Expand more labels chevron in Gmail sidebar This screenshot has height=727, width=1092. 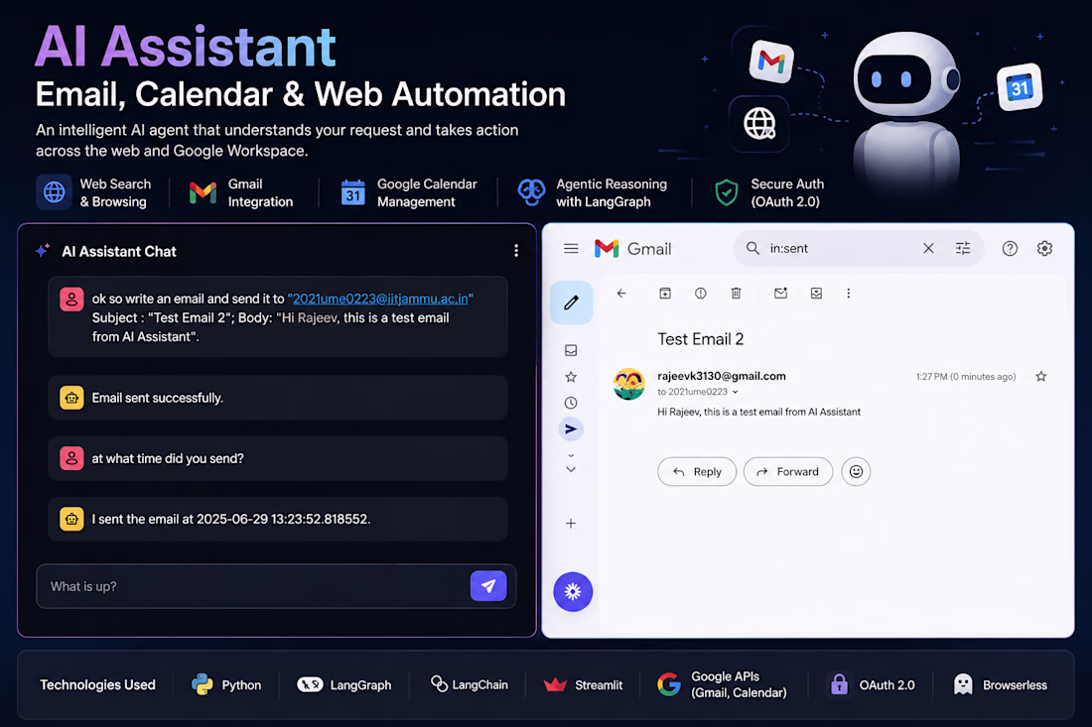click(571, 469)
